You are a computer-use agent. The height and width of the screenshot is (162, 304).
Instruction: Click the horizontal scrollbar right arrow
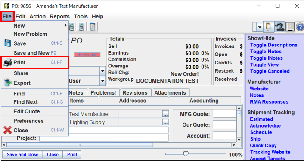(234, 145)
